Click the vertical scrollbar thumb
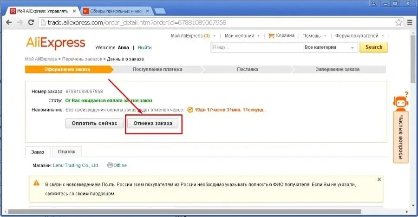Viewport: 418px width, 217px height. click(x=413, y=59)
